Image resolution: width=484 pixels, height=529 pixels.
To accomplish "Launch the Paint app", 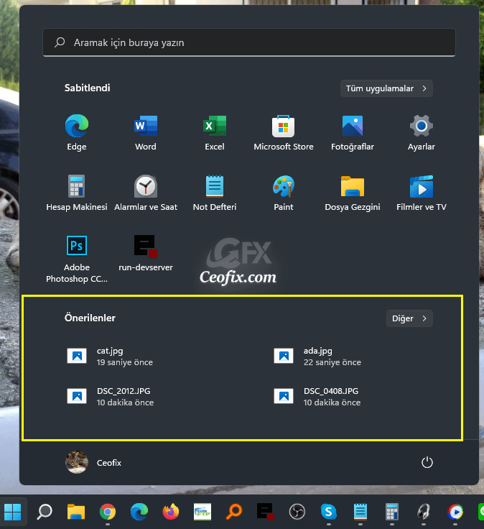I will point(284,193).
